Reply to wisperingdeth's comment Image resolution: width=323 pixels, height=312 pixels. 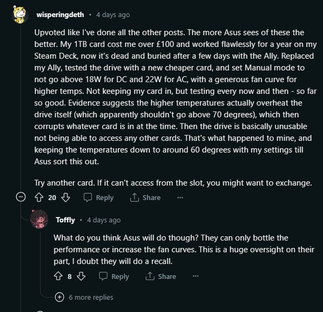98,197
